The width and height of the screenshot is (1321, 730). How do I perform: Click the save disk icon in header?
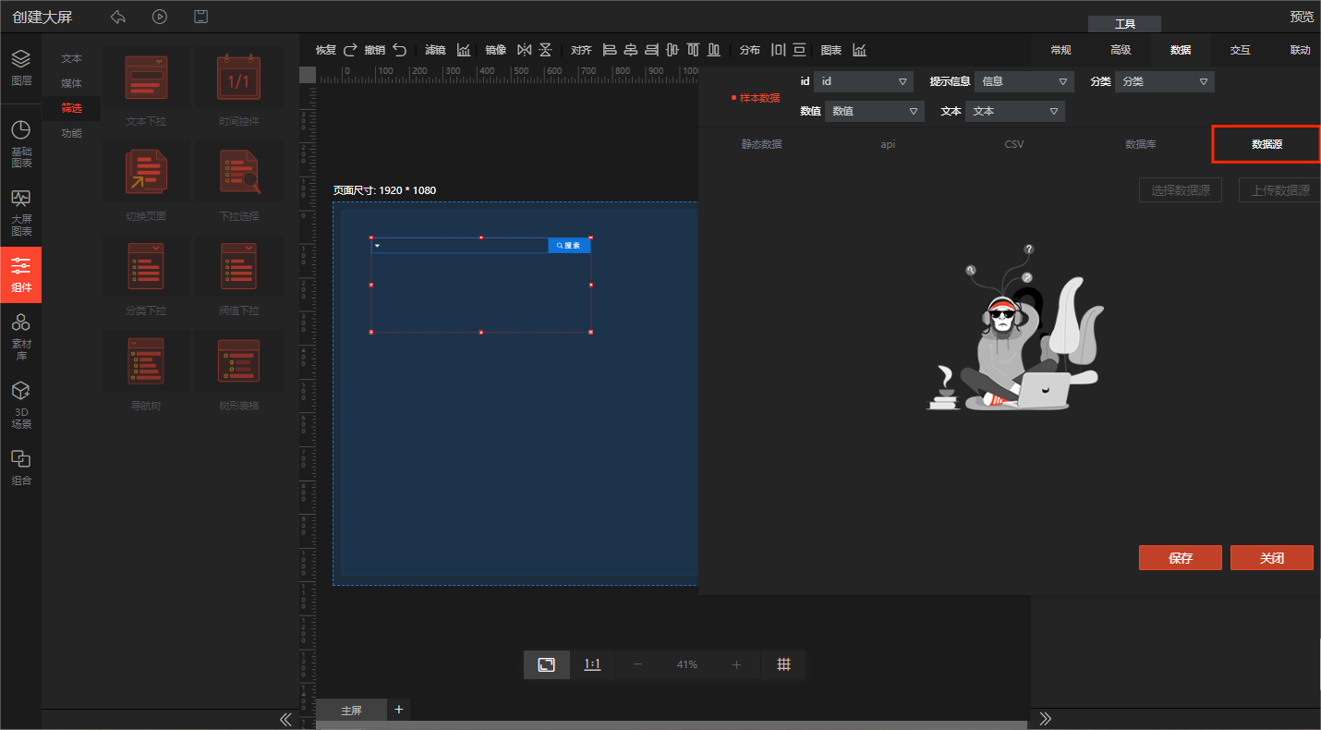200,17
